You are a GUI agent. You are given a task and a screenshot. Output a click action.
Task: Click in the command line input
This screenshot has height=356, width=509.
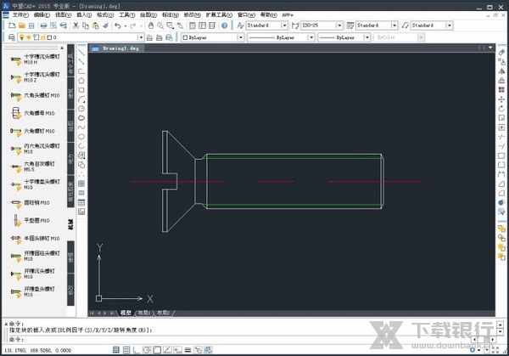[x=240, y=339]
